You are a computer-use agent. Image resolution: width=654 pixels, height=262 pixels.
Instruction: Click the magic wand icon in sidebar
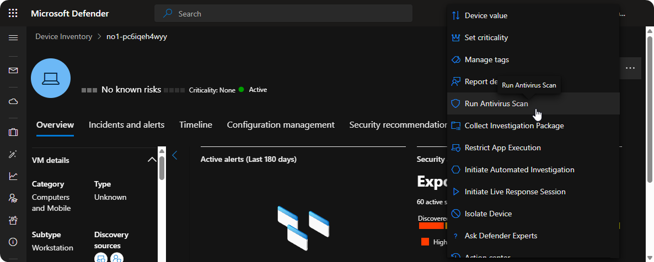tap(13, 155)
